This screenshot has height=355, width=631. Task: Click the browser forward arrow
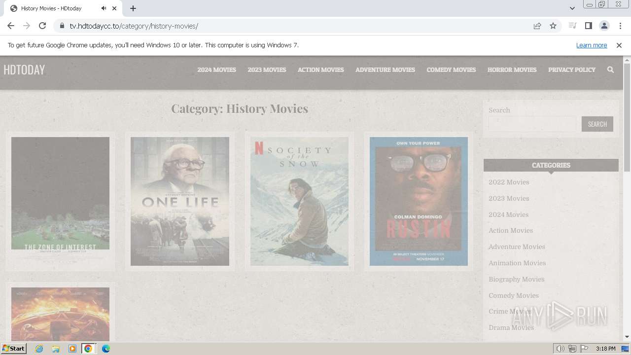(x=27, y=26)
